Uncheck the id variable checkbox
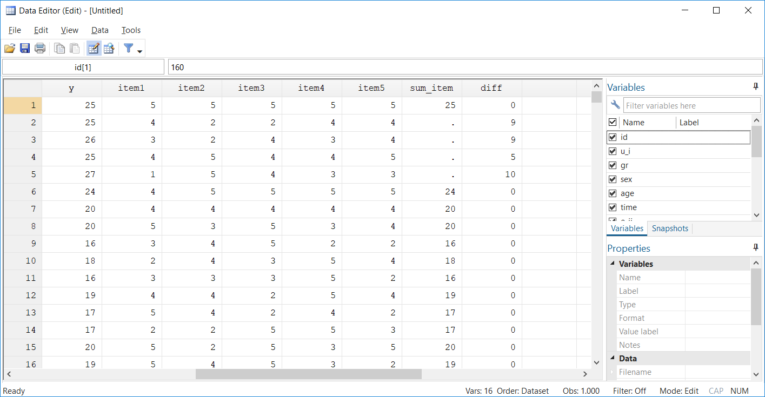Screen dimensions: 765x397 pos(612,137)
